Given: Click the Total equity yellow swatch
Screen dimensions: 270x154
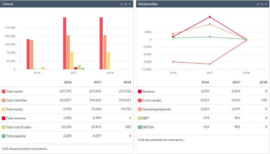Looking at the screenshot, I should [4, 109].
